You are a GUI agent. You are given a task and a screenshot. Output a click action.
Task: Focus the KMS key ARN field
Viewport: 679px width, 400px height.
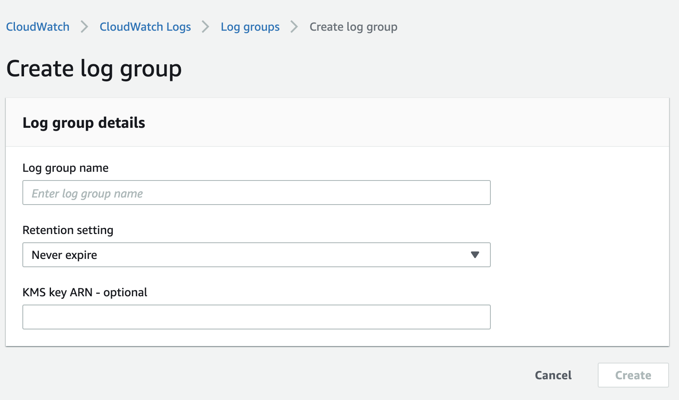pyautogui.click(x=256, y=317)
